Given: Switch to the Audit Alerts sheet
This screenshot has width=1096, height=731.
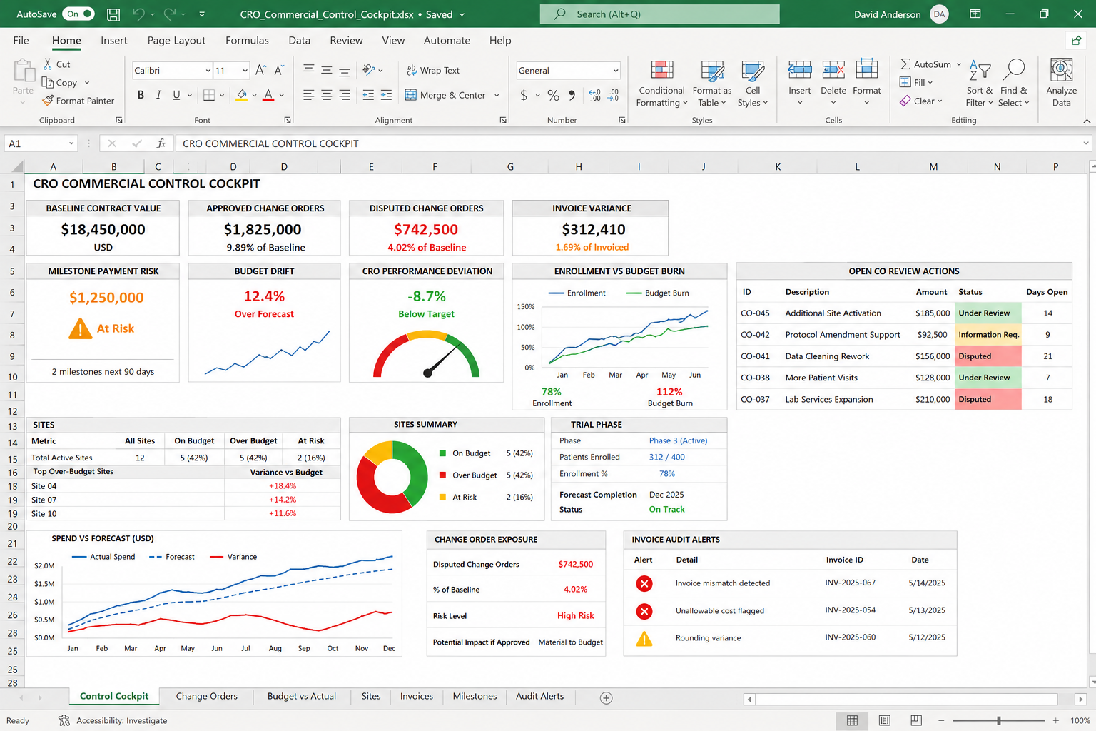Looking at the screenshot, I should [x=539, y=697].
